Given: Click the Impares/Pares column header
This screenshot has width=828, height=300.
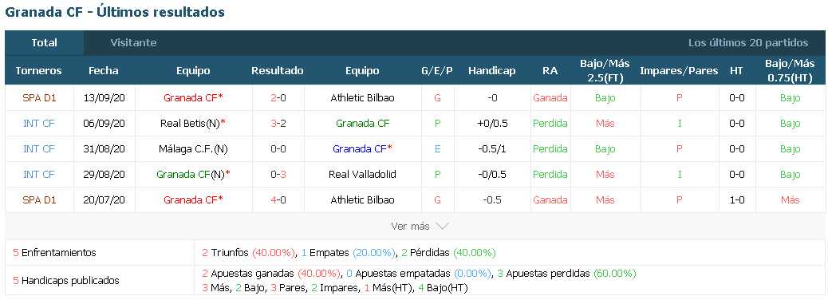Looking at the screenshot, I should coord(679,71).
